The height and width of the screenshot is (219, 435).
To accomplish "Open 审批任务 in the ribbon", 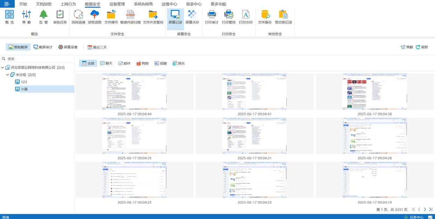I will point(60,17).
